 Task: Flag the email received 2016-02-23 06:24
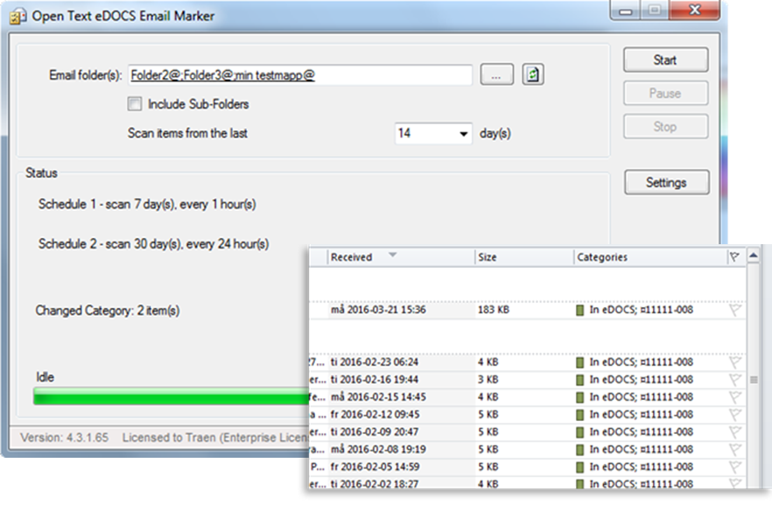coord(735,362)
